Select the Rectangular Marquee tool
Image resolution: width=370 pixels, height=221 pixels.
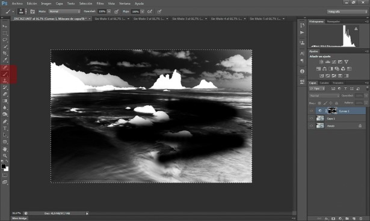click(5, 33)
